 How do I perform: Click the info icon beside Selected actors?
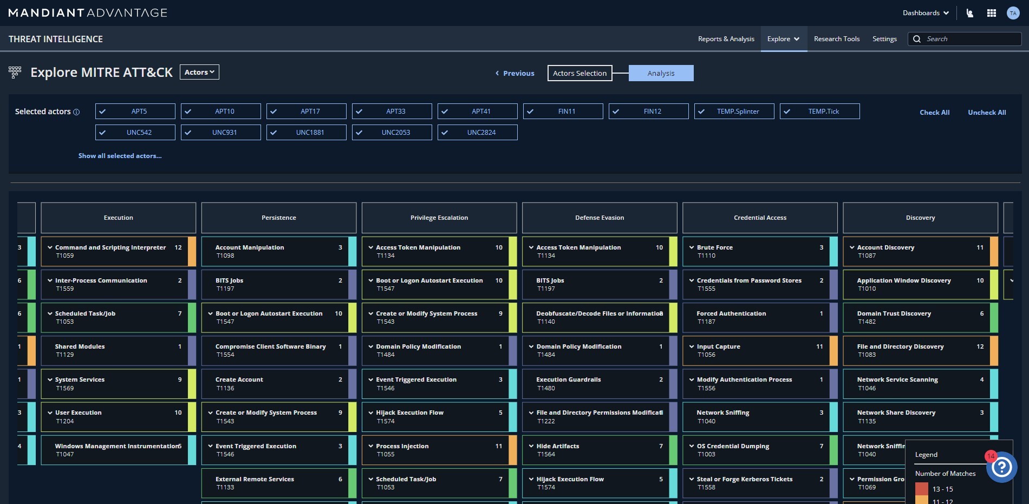(76, 112)
